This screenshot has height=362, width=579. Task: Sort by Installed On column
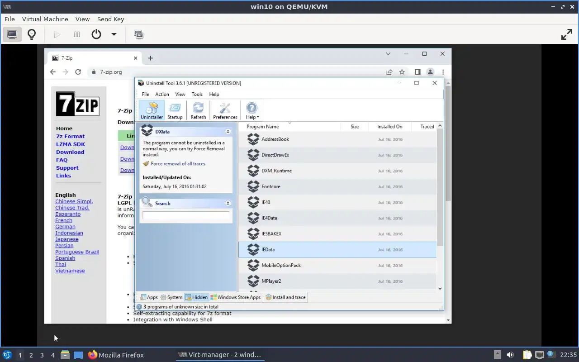(x=389, y=127)
